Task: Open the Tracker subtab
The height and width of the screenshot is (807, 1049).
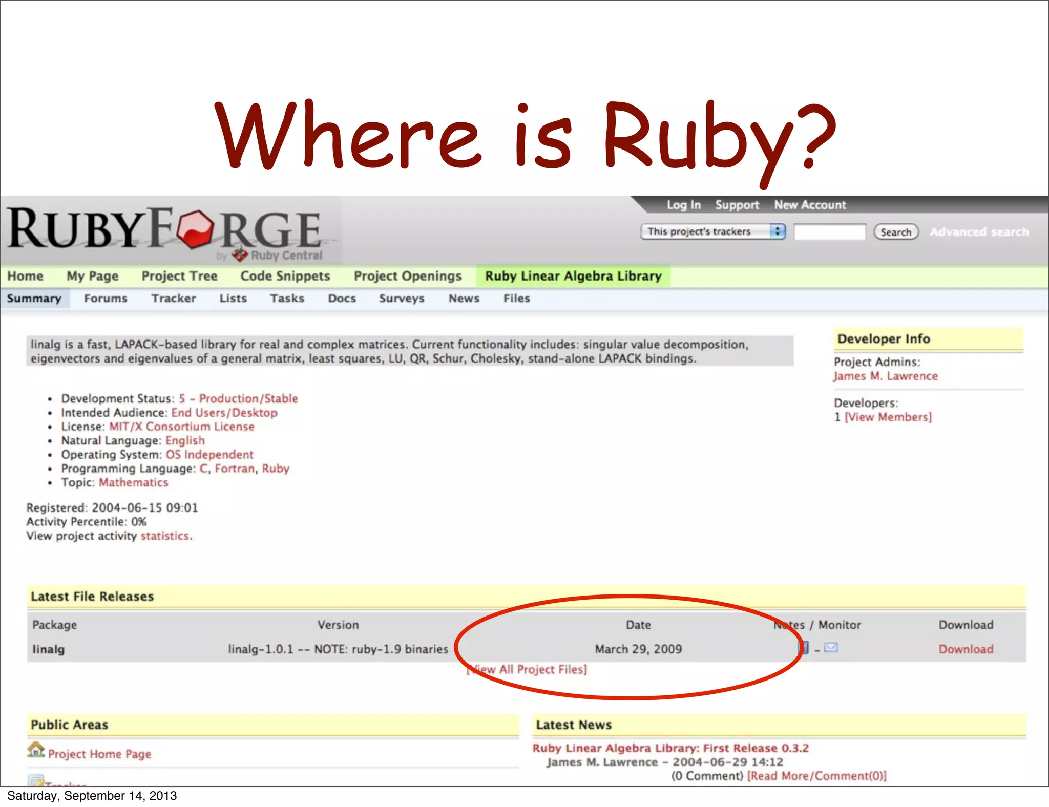Action: coord(174,298)
